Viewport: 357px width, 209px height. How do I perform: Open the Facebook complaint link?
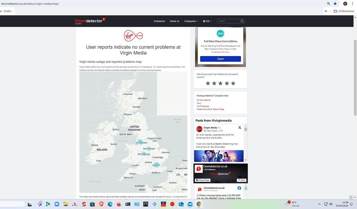coord(205,106)
